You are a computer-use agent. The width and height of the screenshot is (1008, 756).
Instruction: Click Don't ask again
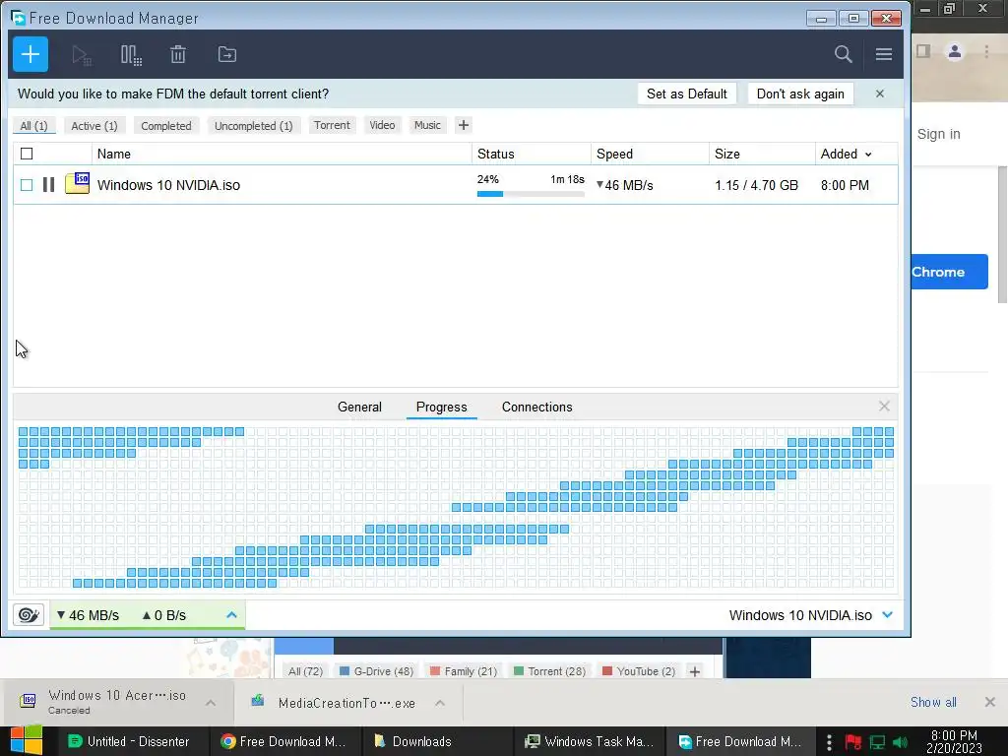click(800, 94)
